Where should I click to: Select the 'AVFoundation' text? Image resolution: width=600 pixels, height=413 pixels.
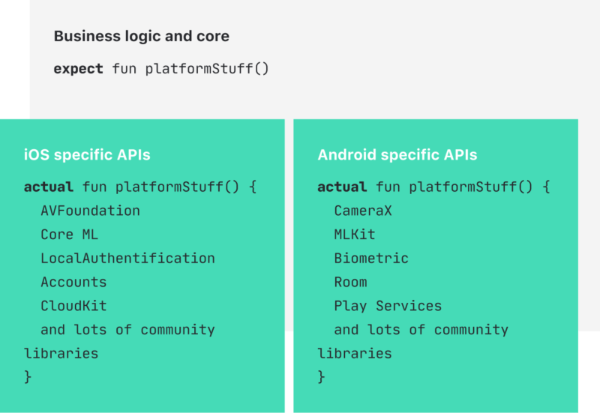[x=90, y=211]
